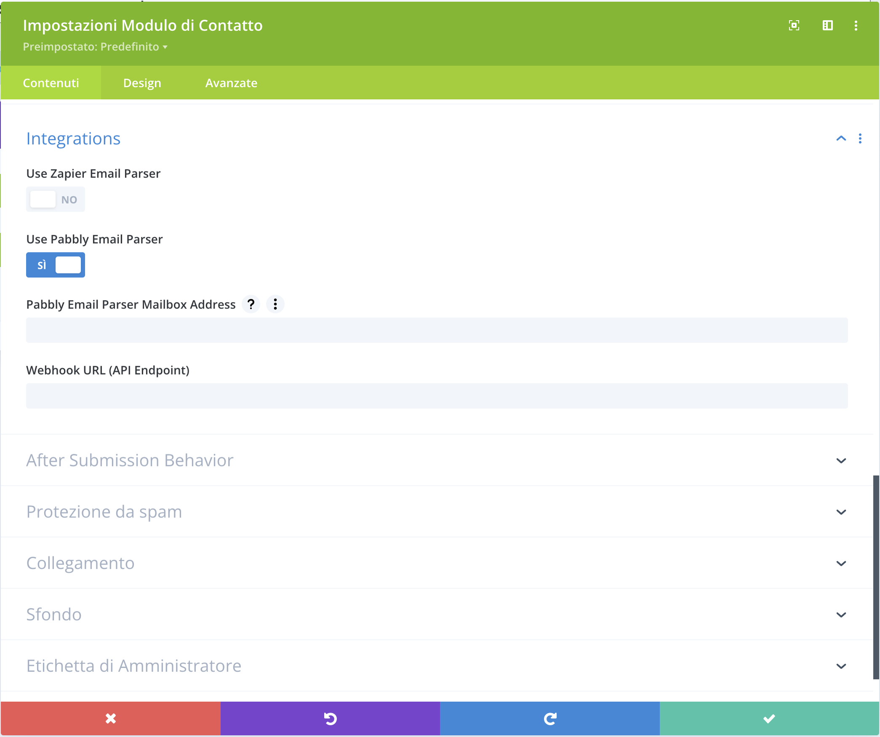The height and width of the screenshot is (737, 880).
Task: Click the Webhook URL (API Endpoint) label
Action: (x=108, y=370)
